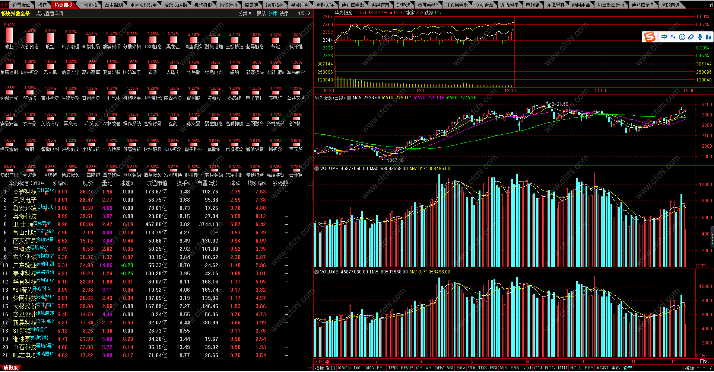The width and height of the screenshot is (714, 372).
Task: Switch indicator to MACD
Action: tap(345, 368)
